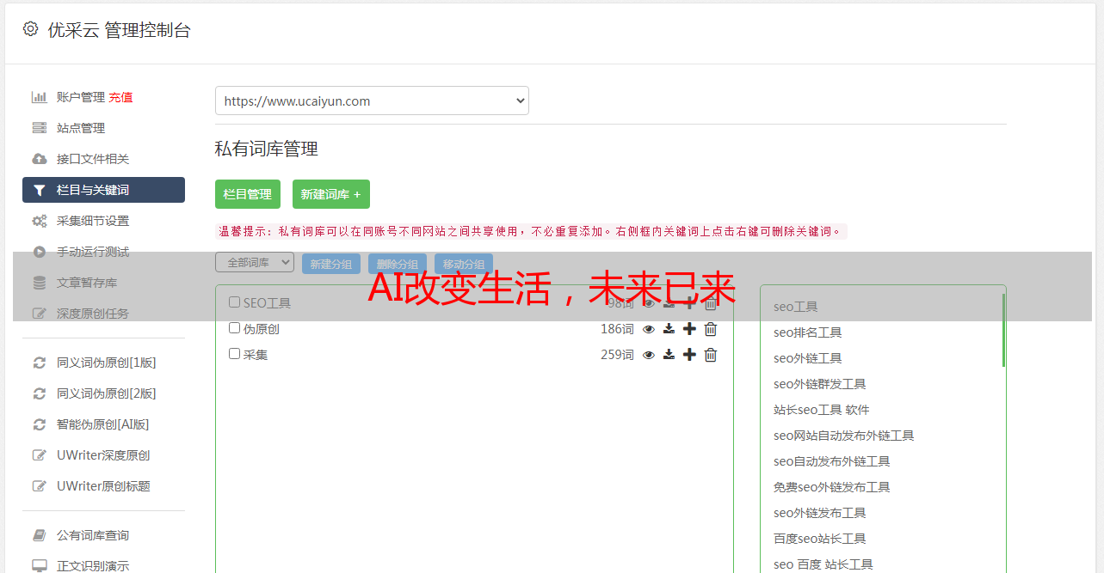
Task: Click 新建词库 + button
Action: tap(331, 194)
